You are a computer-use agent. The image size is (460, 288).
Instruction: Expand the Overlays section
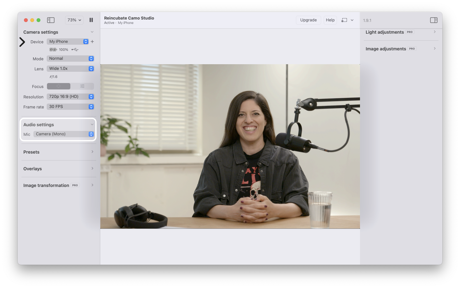click(58, 169)
